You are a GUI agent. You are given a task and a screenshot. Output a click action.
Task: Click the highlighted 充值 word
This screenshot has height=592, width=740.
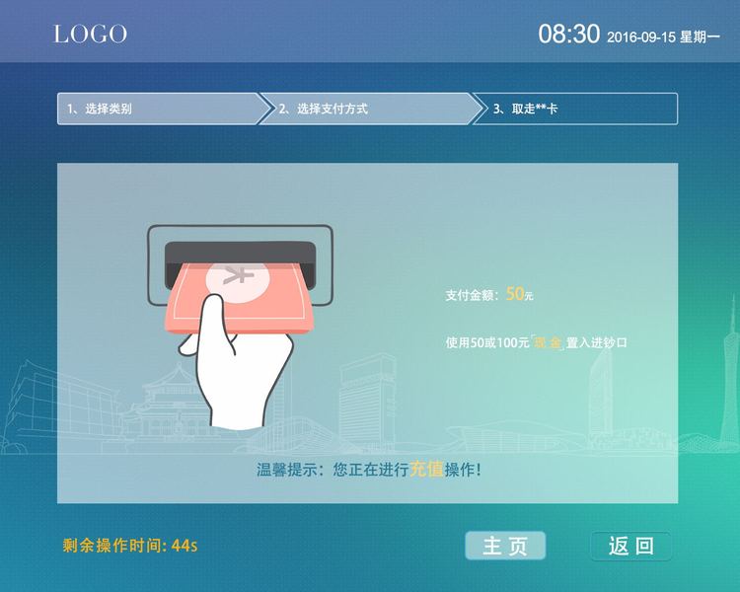pos(426,470)
